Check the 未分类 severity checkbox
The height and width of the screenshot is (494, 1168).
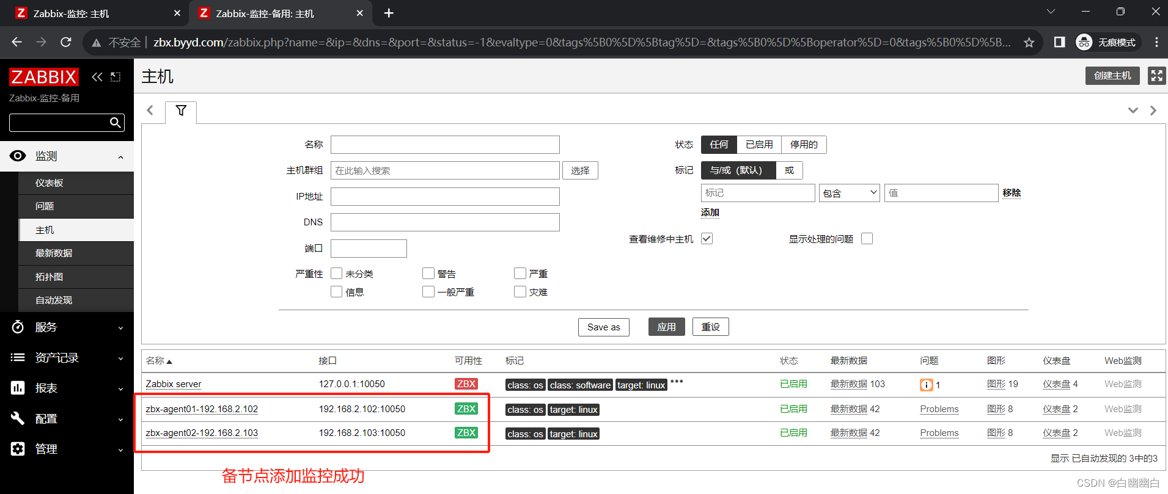[x=337, y=274]
